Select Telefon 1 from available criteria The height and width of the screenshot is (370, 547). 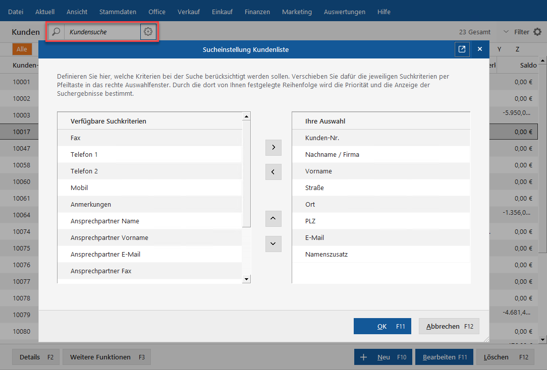[x=84, y=155]
